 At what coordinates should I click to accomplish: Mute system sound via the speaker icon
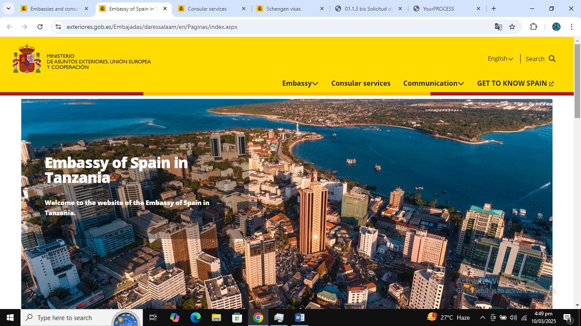[x=513, y=317]
